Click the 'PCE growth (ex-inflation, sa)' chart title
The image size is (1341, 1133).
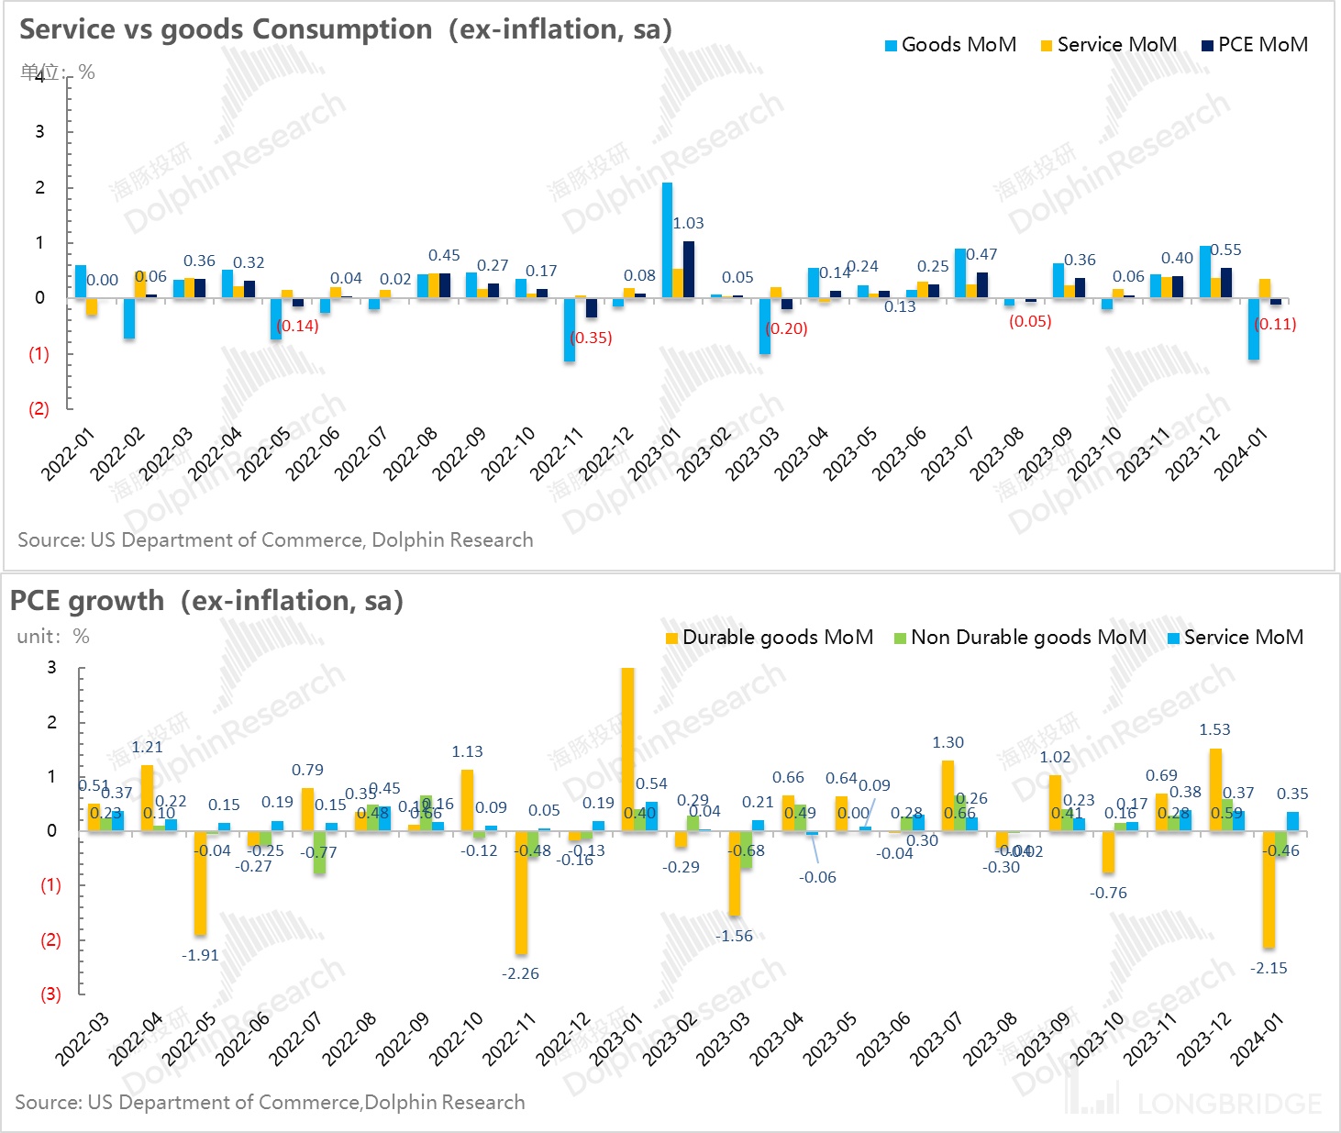[x=206, y=601]
